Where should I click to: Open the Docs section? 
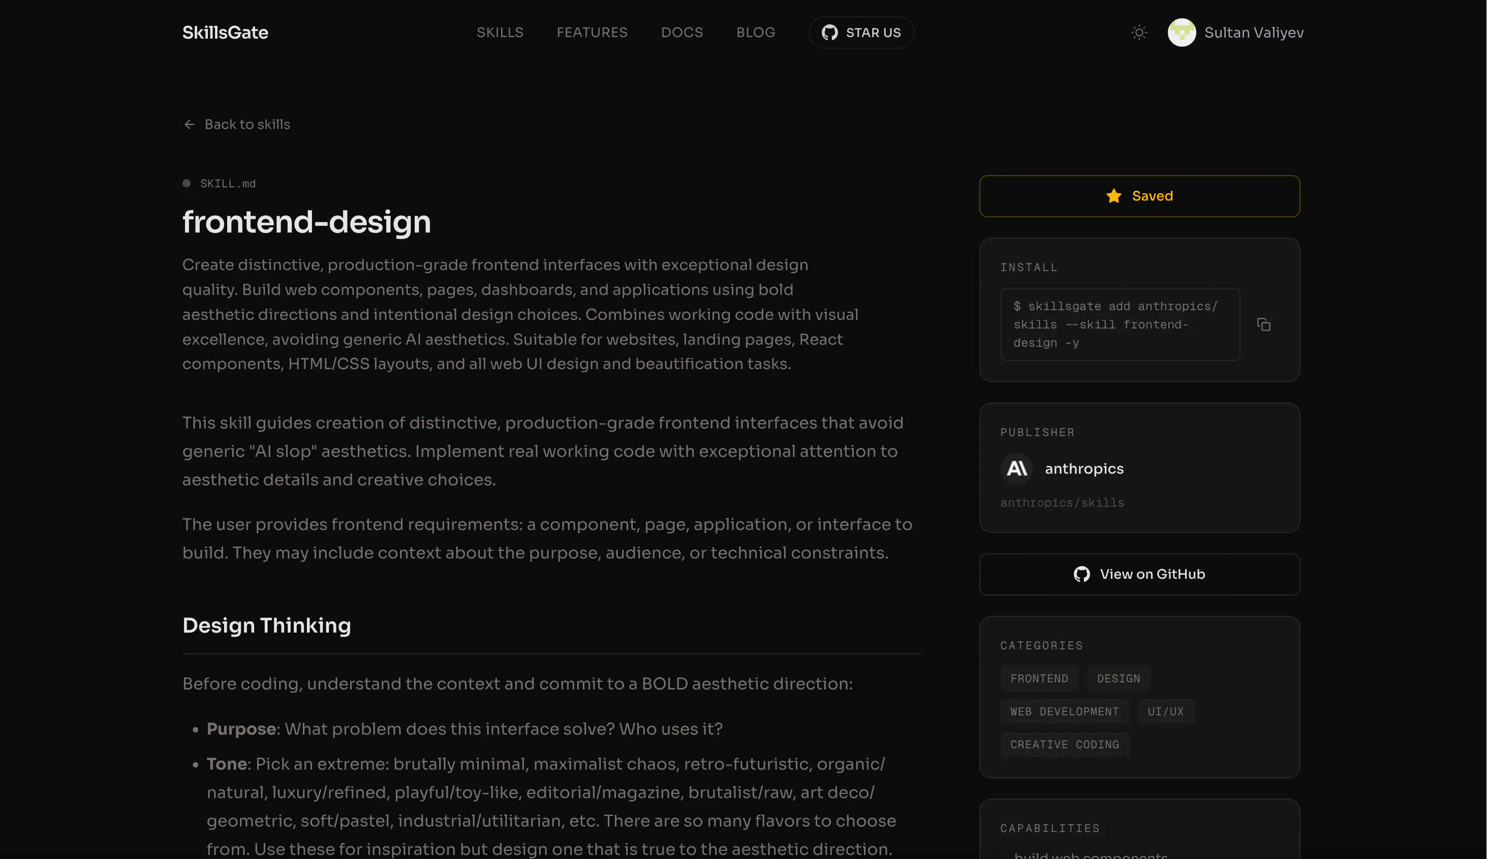681,32
